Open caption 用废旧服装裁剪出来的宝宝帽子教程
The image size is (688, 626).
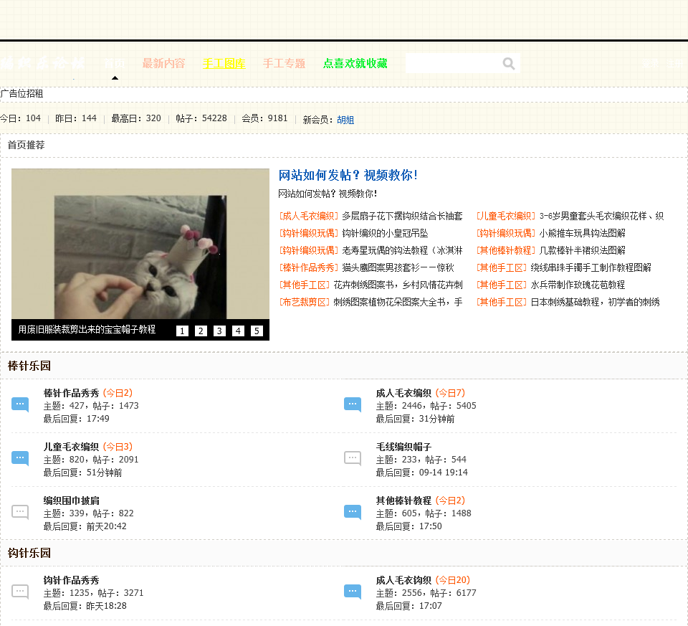[x=87, y=329]
